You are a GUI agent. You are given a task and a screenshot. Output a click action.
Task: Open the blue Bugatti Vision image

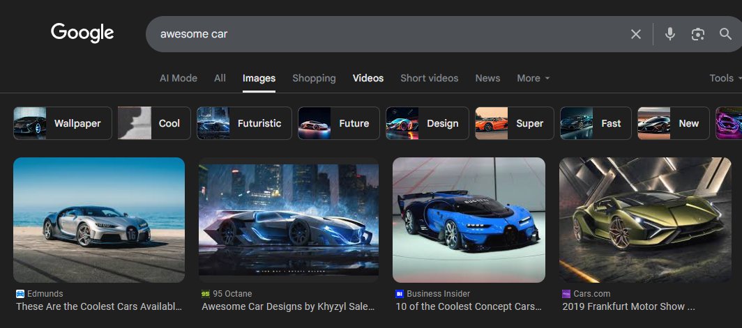(469, 220)
